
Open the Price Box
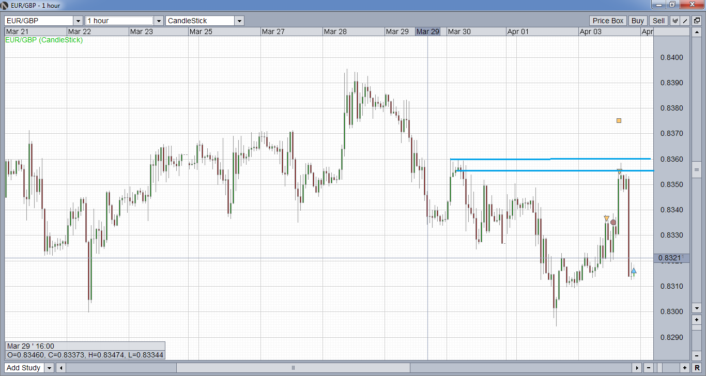(608, 21)
